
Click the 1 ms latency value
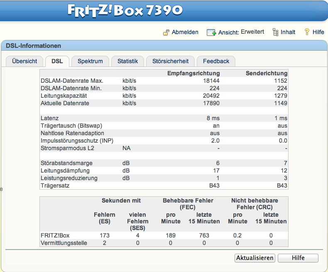point(281,119)
